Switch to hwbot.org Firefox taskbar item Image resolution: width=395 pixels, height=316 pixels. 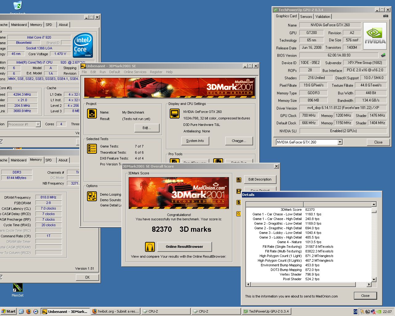[115, 311]
